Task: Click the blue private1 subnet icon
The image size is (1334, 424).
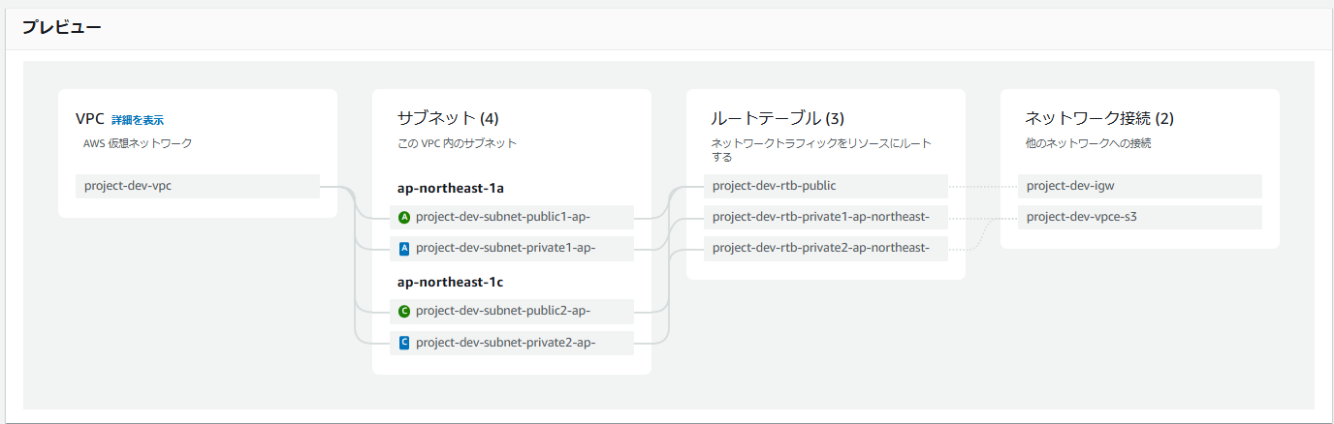Action: click(x=404, y=249)
